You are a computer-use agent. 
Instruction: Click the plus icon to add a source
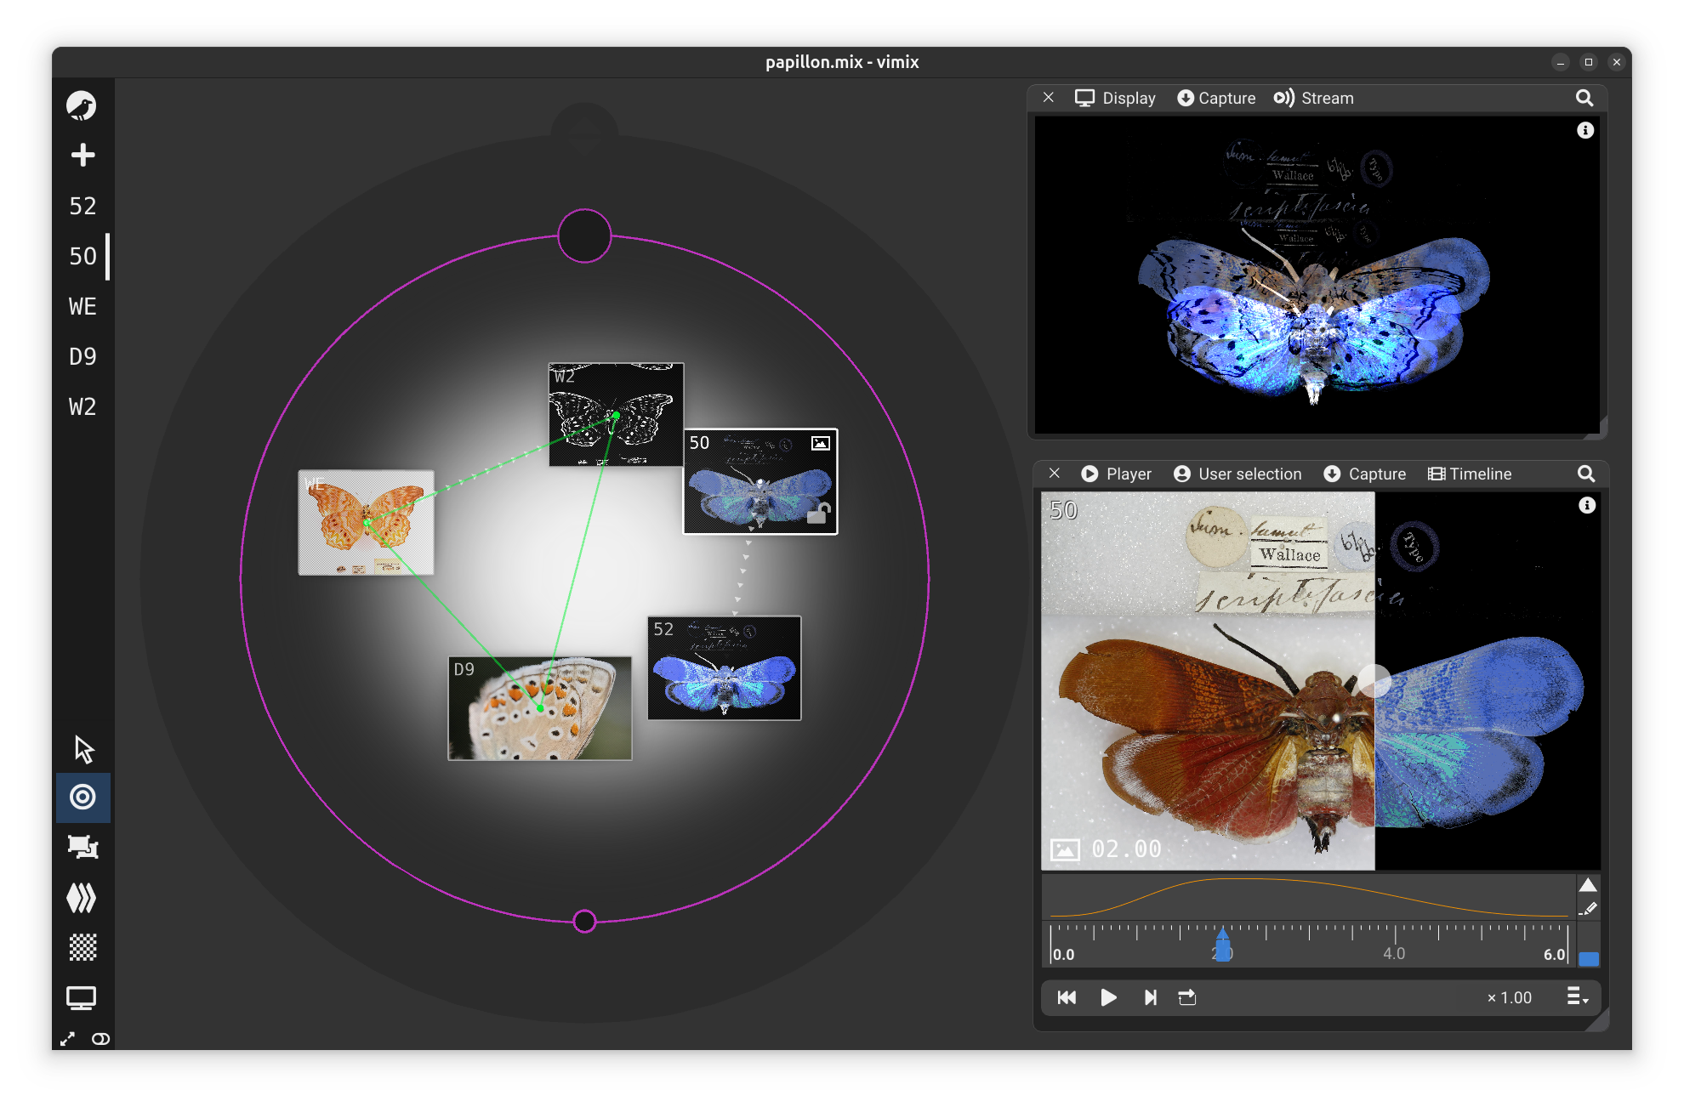pyautogui.click(x=82, y=155)
